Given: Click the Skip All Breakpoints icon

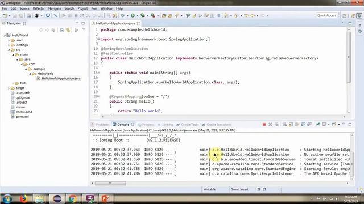Looking at the screenshot, I should tap(55, 15).
